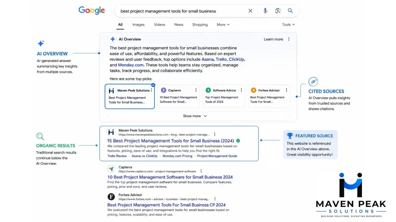Start voice search with microphone icon

click(265, 11)
